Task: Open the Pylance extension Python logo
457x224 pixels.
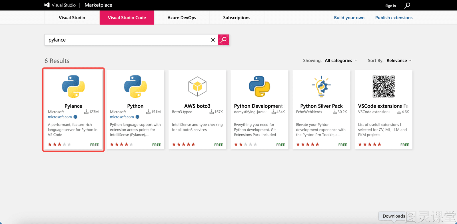Action: pos(73,87)
